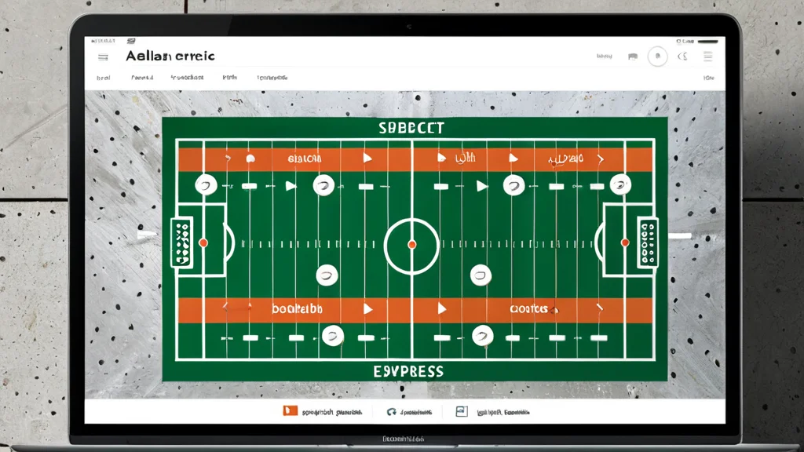Open the hamburger menu beside the Aellan title

pos(103,57)
